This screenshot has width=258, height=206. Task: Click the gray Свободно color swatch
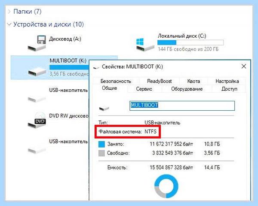pos(101,153)
